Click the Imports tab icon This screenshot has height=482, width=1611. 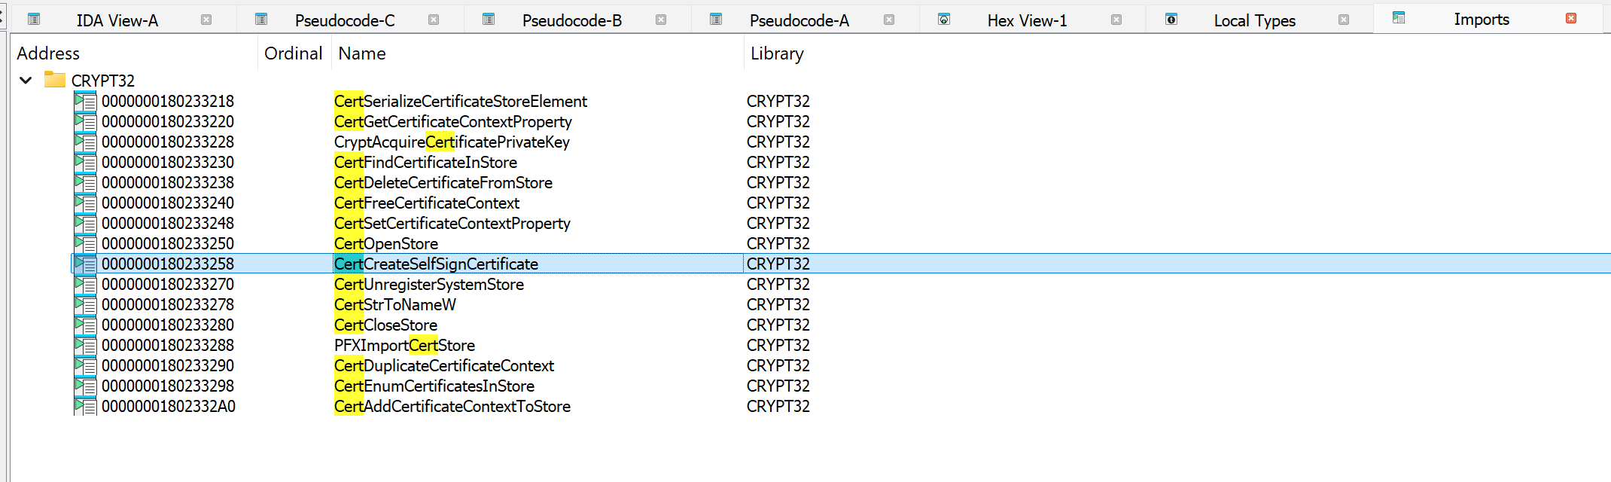(1399, 18)
